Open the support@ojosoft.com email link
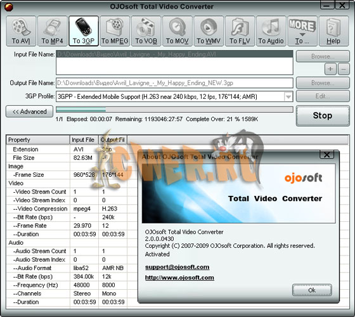Image resolution: width=355 pixels, height=317 pixels. (177, 267)
